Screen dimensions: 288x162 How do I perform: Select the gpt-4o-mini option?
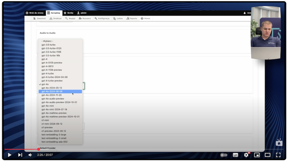tap(60, 106)
